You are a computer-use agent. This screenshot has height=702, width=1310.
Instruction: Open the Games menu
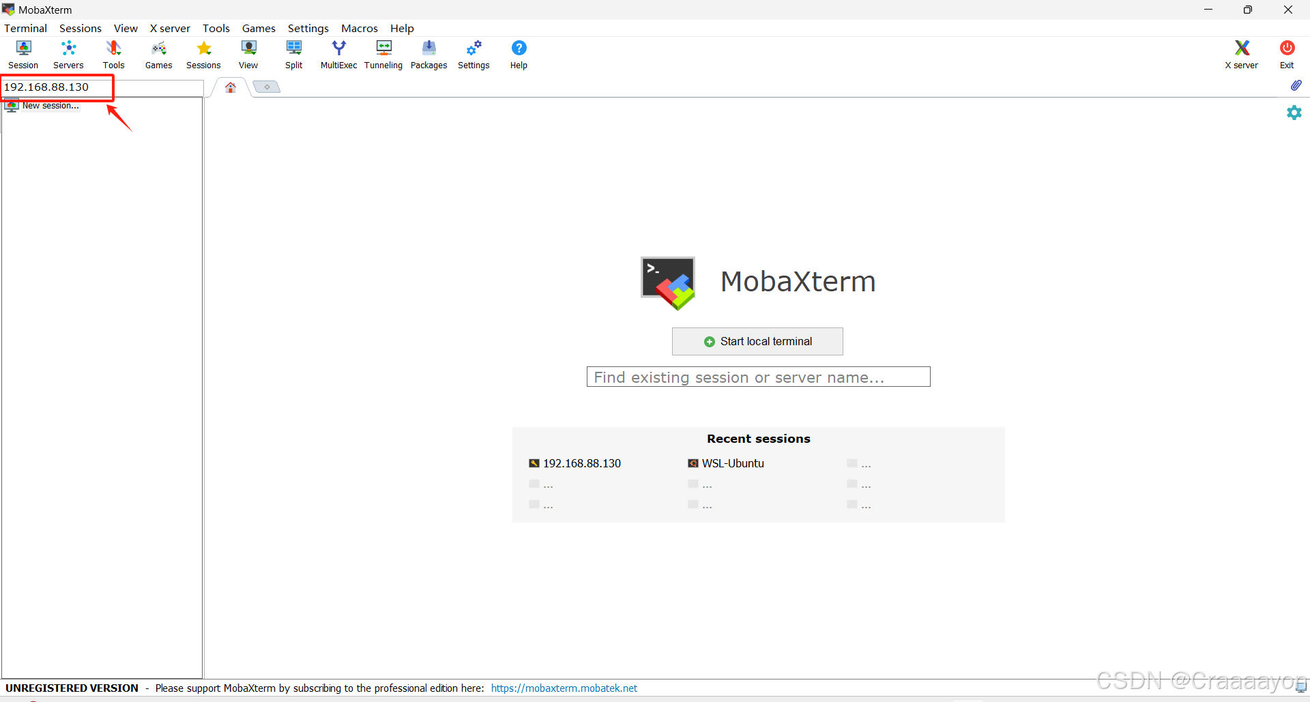pos(259,28)
